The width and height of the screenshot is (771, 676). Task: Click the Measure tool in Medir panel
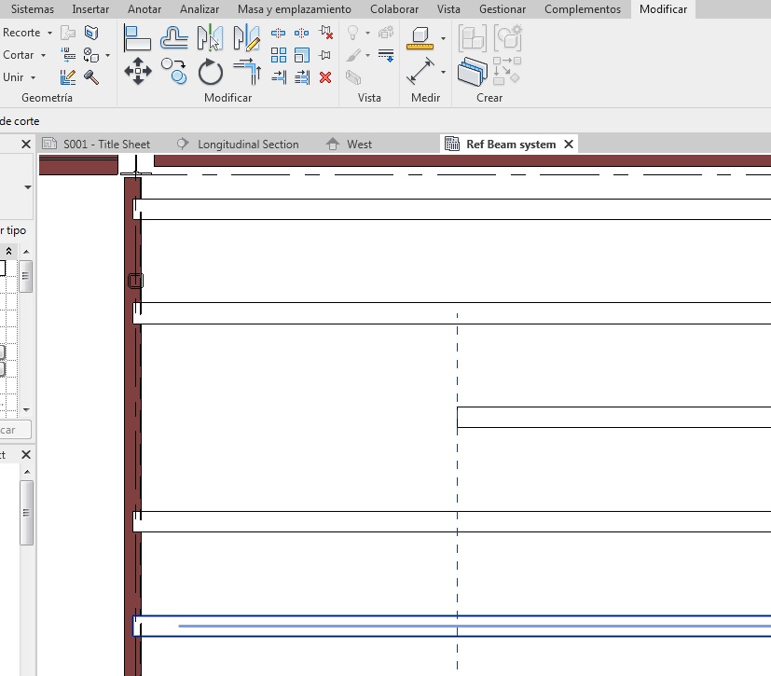421,72
